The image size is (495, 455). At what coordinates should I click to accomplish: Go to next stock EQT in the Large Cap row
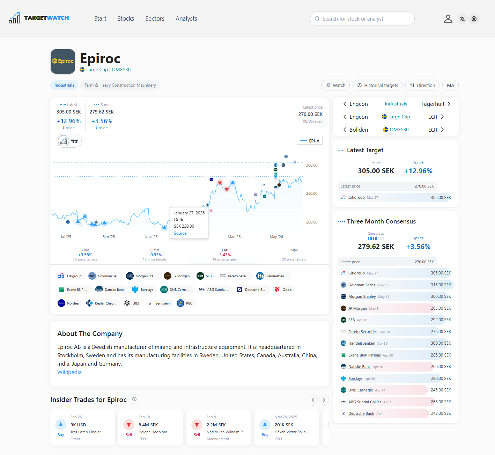click(x=436, y=117)
